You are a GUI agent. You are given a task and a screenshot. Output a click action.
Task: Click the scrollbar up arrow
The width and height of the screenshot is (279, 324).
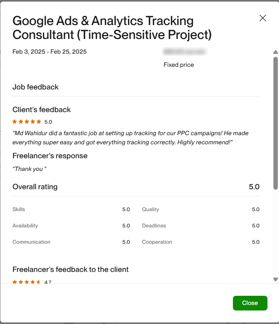click(x=275, y=52)
